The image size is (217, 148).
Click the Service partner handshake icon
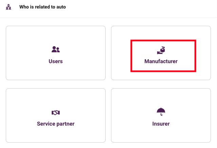coord(56,113)
